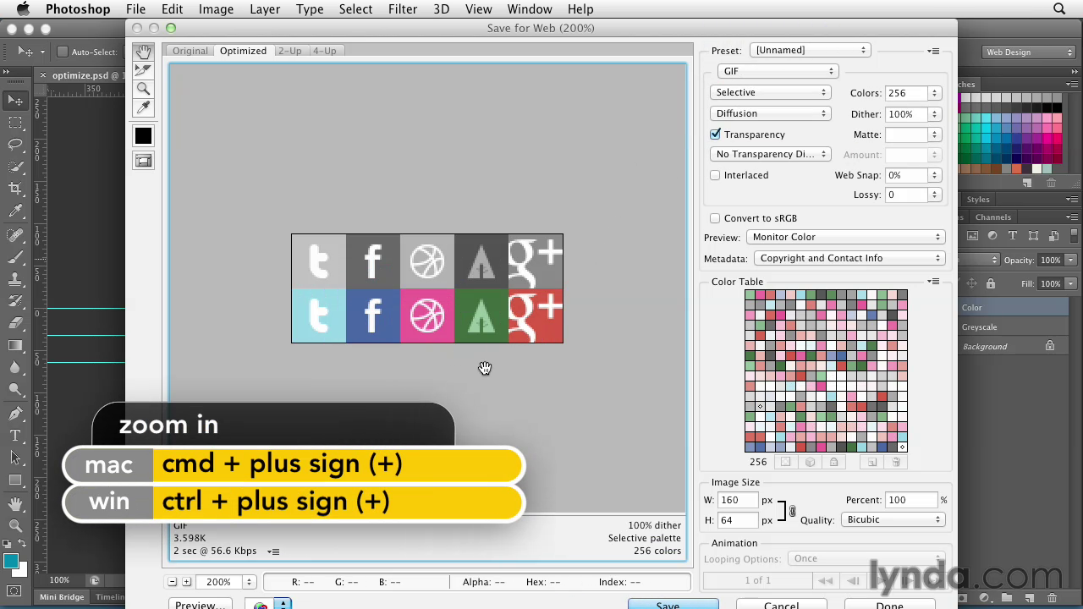This screenshot has width=1083, height=609.
Task: Select the Crop tool
Action: click(x=15, y=189)
